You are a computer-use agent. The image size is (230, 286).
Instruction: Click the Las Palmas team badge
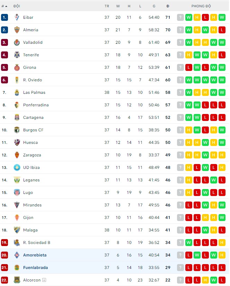[x=17, y=92]
